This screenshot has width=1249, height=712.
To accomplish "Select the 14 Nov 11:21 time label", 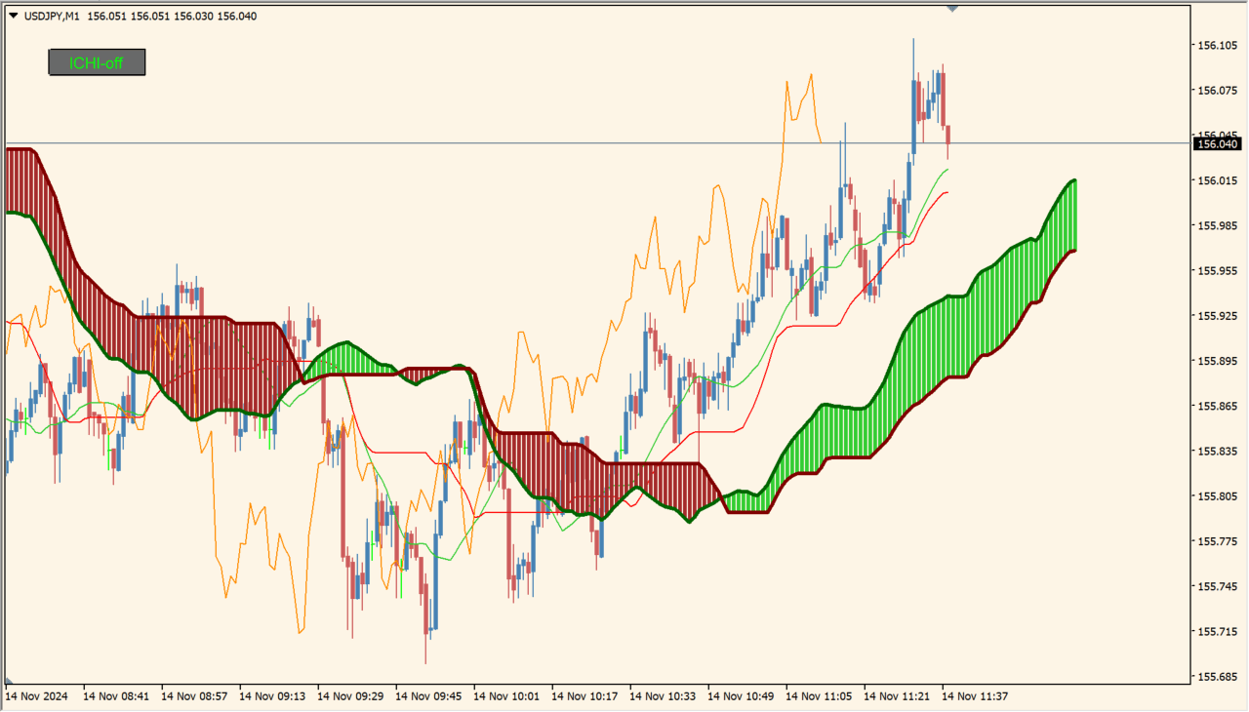I will point(897,696).
